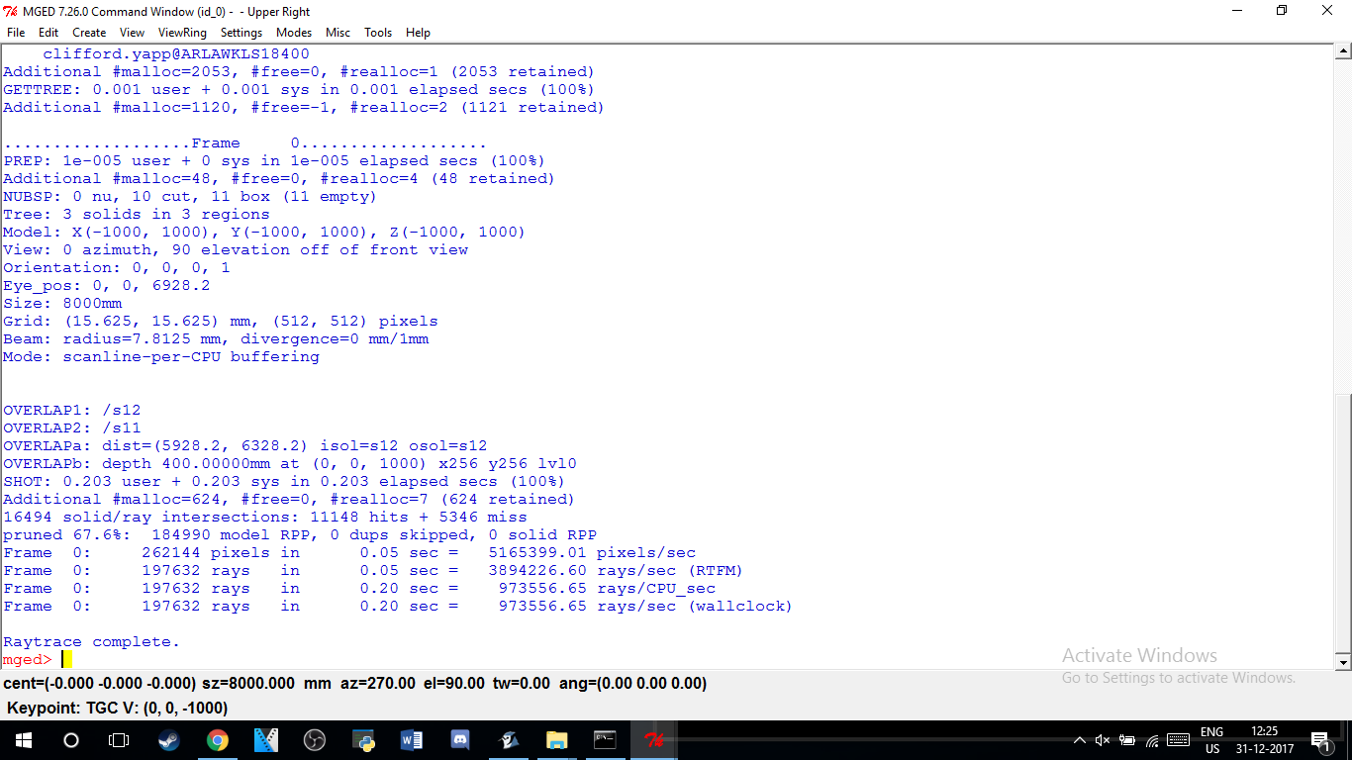
Task: Click the vertical scrollbar thumb
Action: tap(1343, 523)
